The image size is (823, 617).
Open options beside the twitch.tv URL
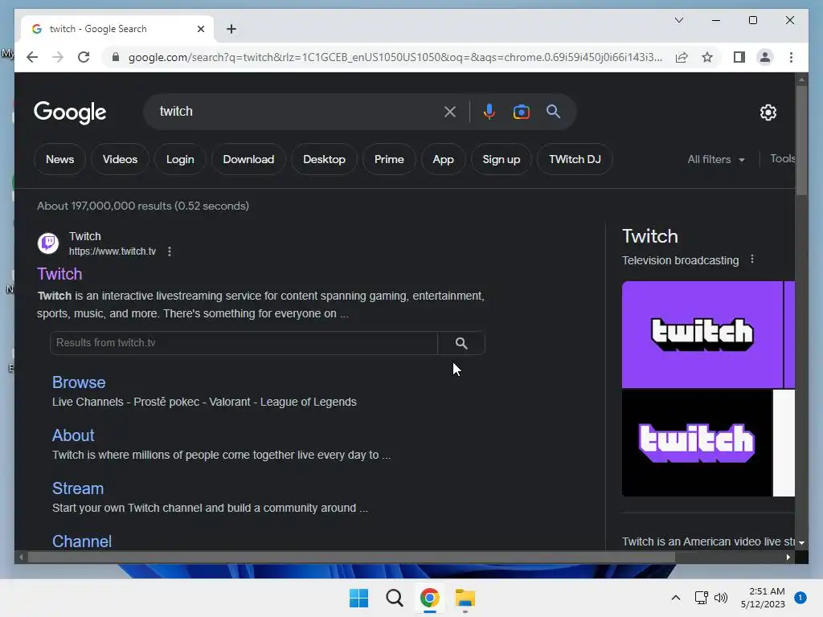coord(170,251)
